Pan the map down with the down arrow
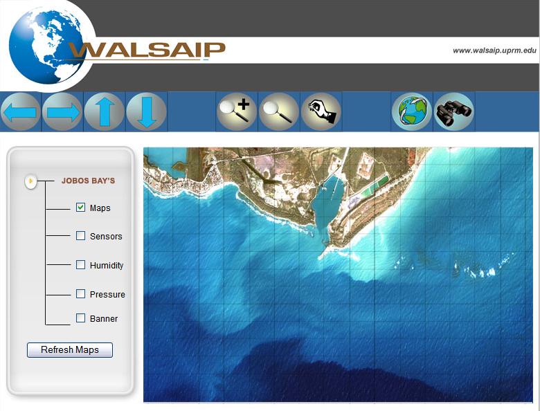 [x=146, y=111]
